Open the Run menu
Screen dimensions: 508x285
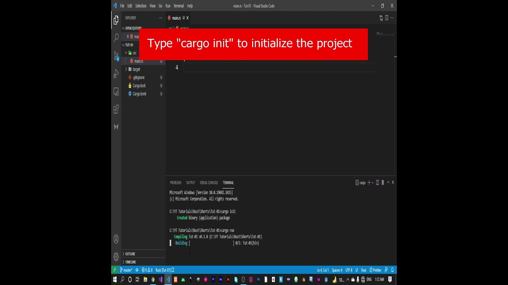[168, 6]
